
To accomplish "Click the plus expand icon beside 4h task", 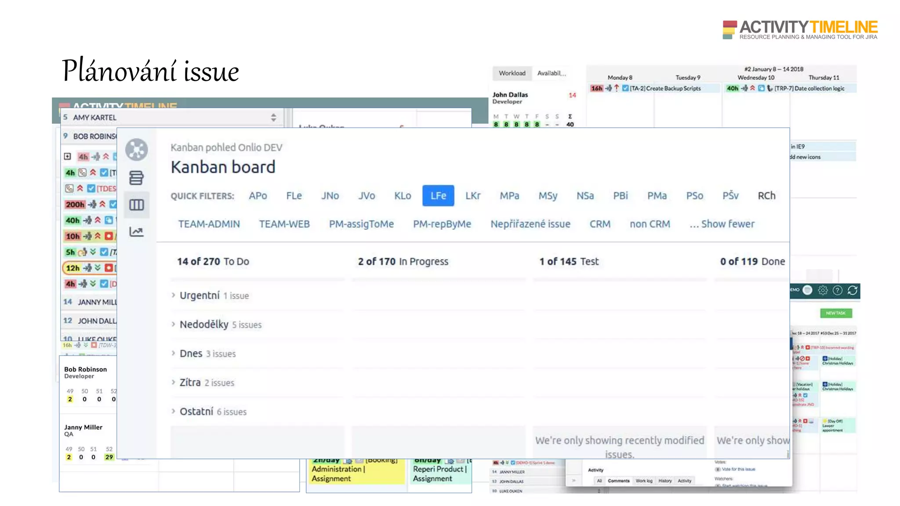I will [x=67, y=156].
